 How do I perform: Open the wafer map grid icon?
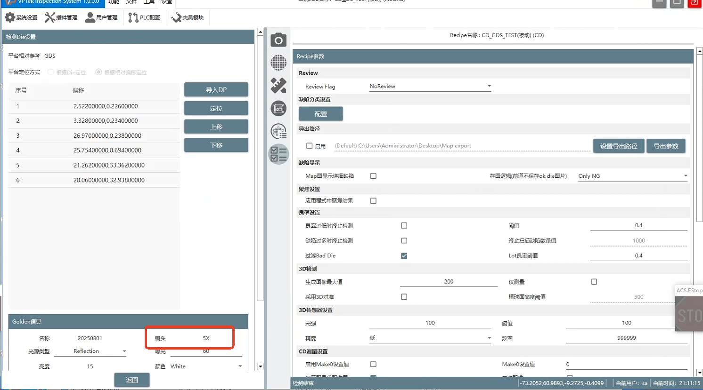click(x=278, y=63)
